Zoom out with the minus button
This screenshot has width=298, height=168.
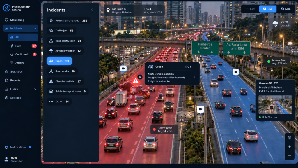[x=290, y=155]
